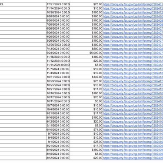
Task: Open the FEC link in the 9/10/2024 row
Action: [133, 130]
